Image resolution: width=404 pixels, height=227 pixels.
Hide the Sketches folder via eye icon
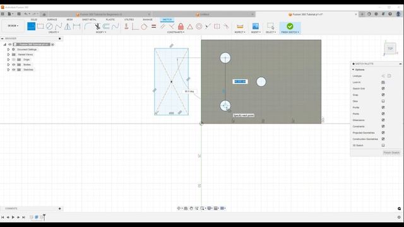click(x=14, y=70)
